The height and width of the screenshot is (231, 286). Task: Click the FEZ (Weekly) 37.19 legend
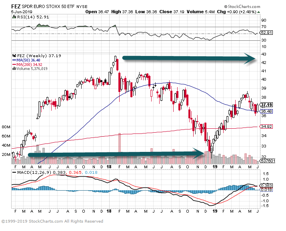click(39, 56)
